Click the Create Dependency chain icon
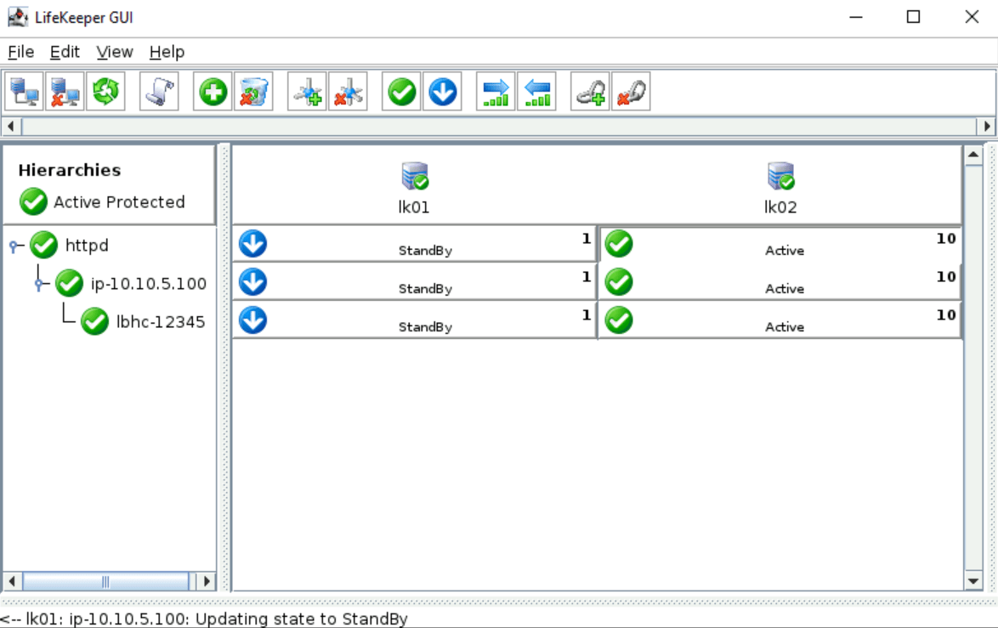 click(x=590, y=93)
